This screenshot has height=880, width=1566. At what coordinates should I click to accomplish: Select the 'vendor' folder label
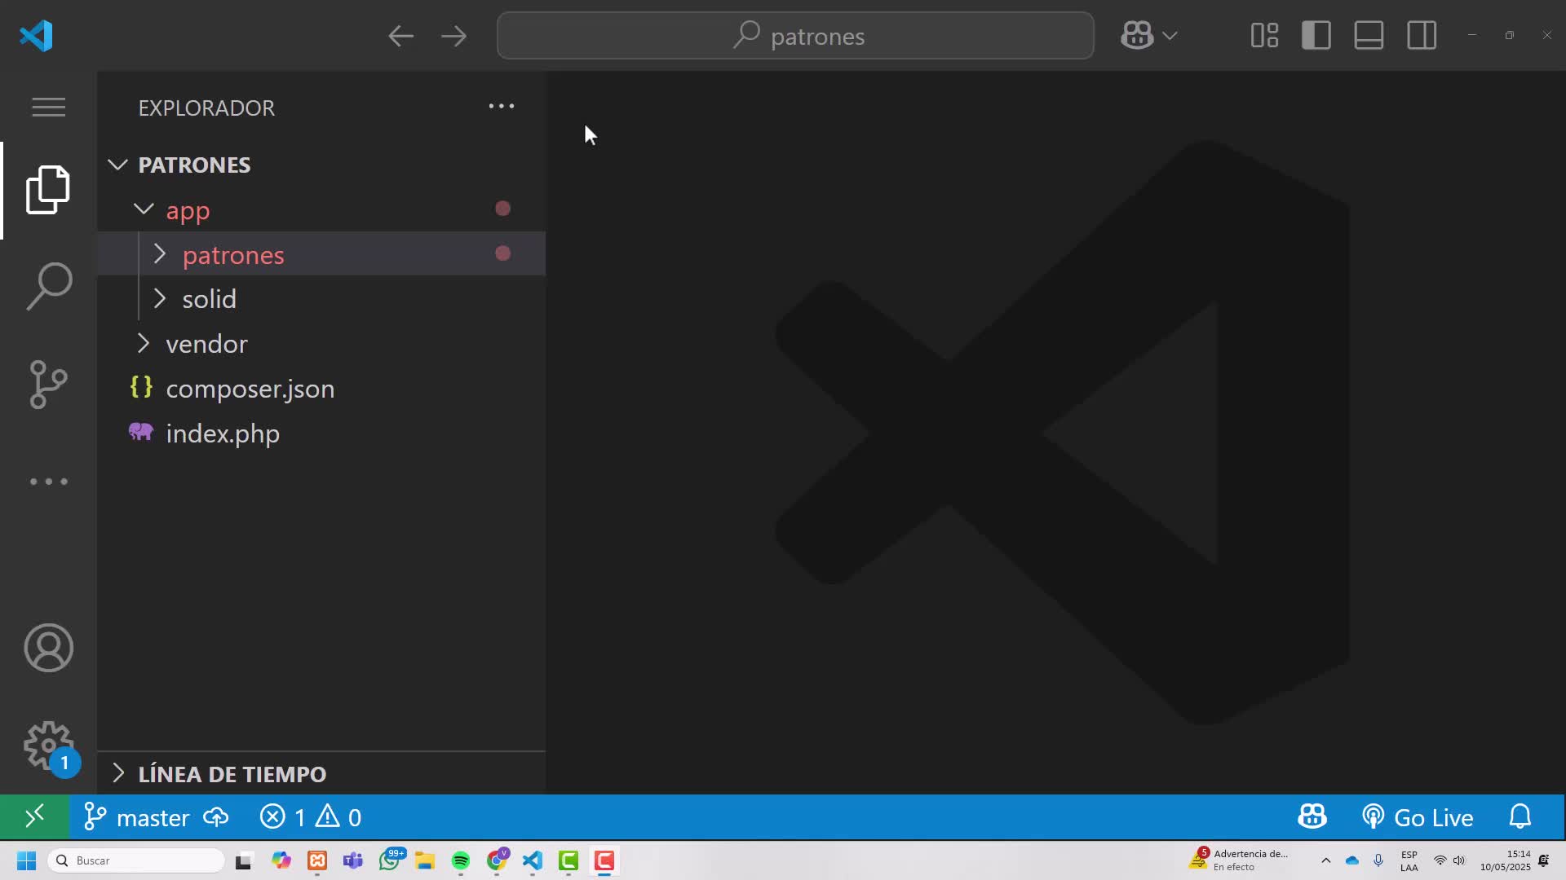207,344
